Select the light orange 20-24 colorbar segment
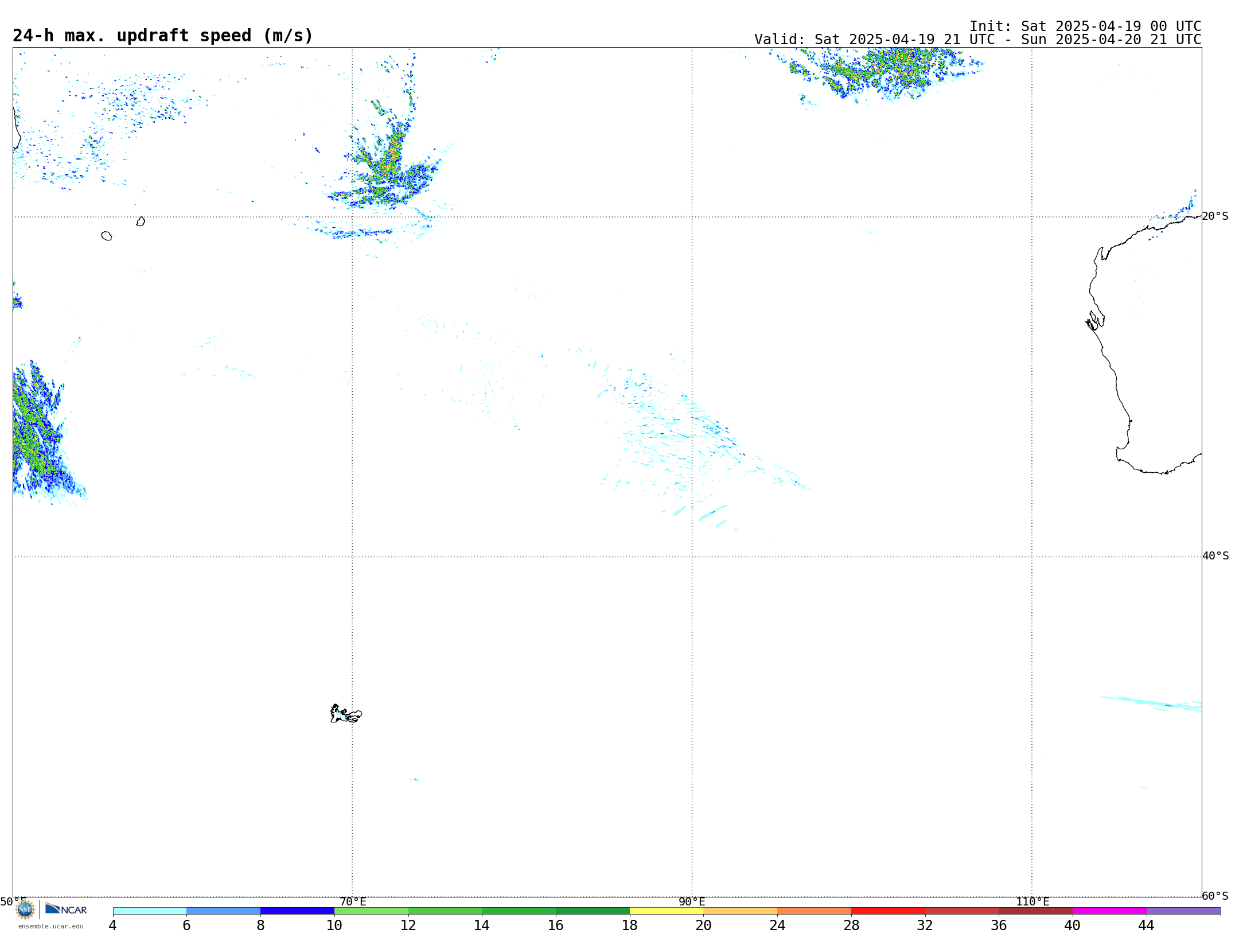 (x=741, y=911)
